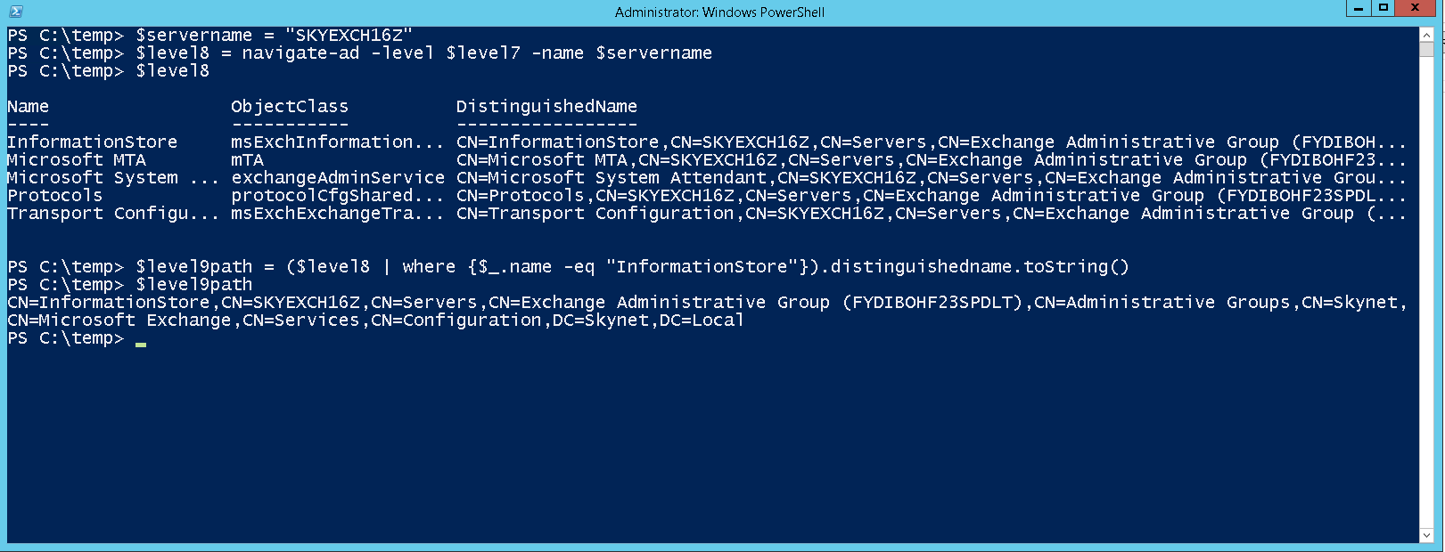Close the Administrator PowerShell window

click(x=1415, y=9)
